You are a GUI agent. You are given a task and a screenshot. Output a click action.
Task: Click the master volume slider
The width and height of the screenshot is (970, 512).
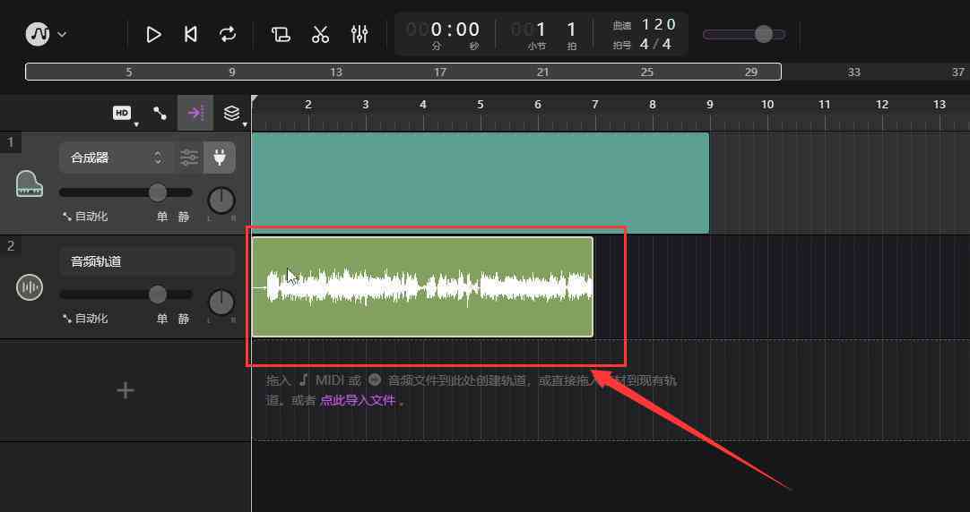click(x=744, y=34)
